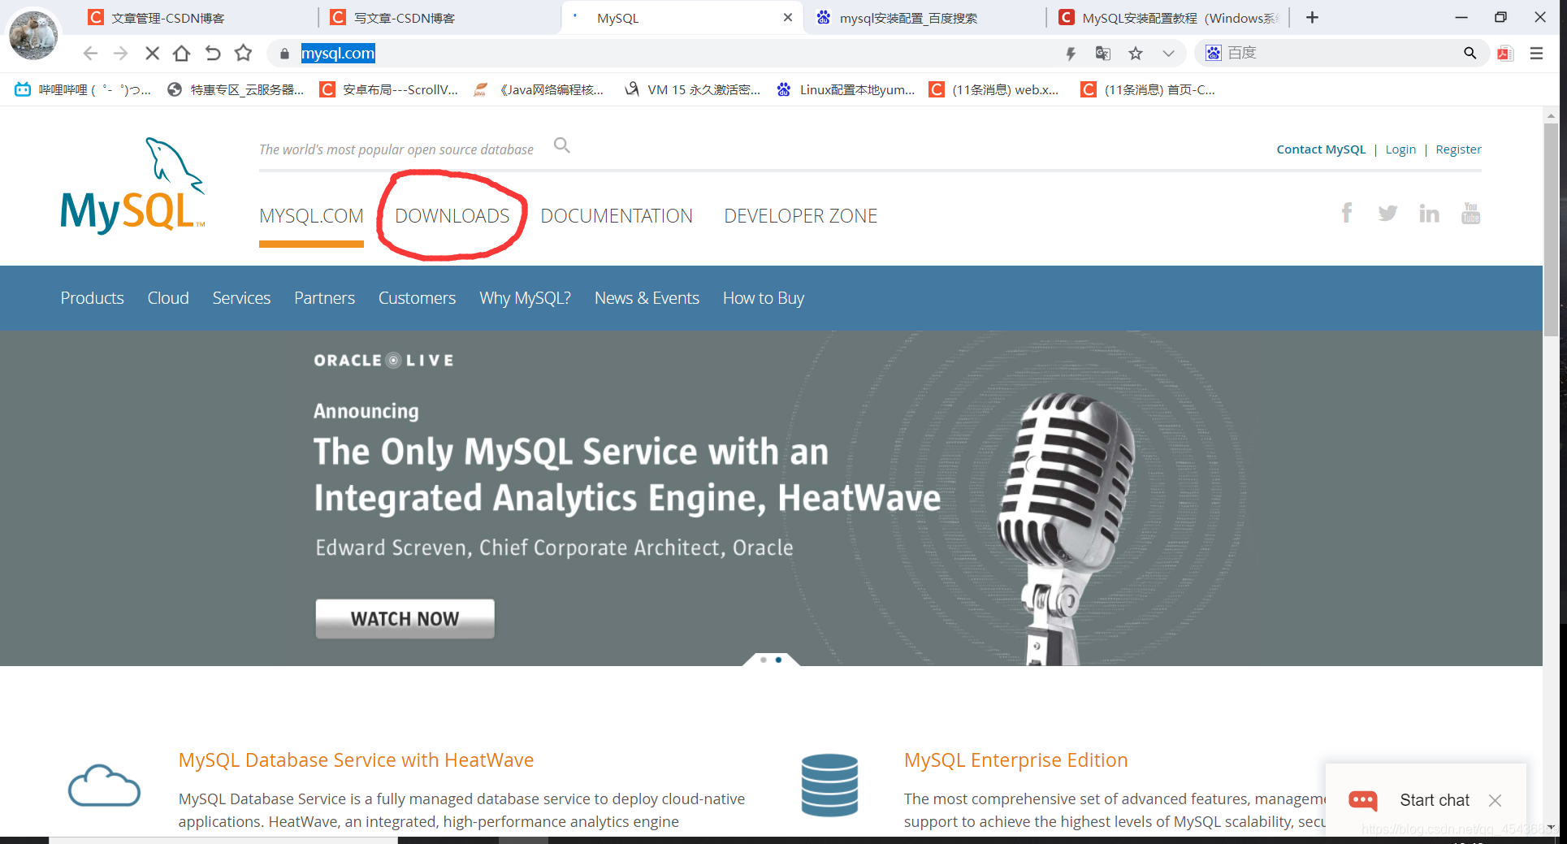Open the page translate icon
Viewport: 1567px width, 844px height.
click(x=1102, y=54)
